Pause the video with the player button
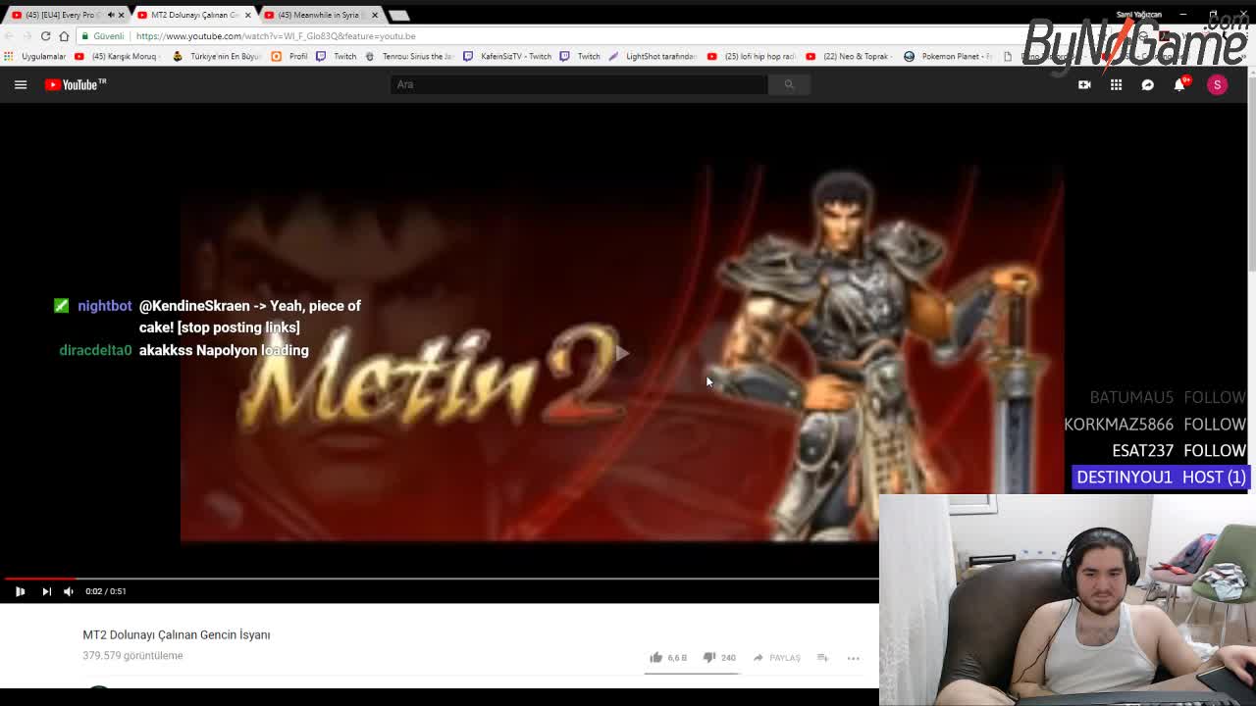Screen dimensions: 1256x706 coord(20,591)
